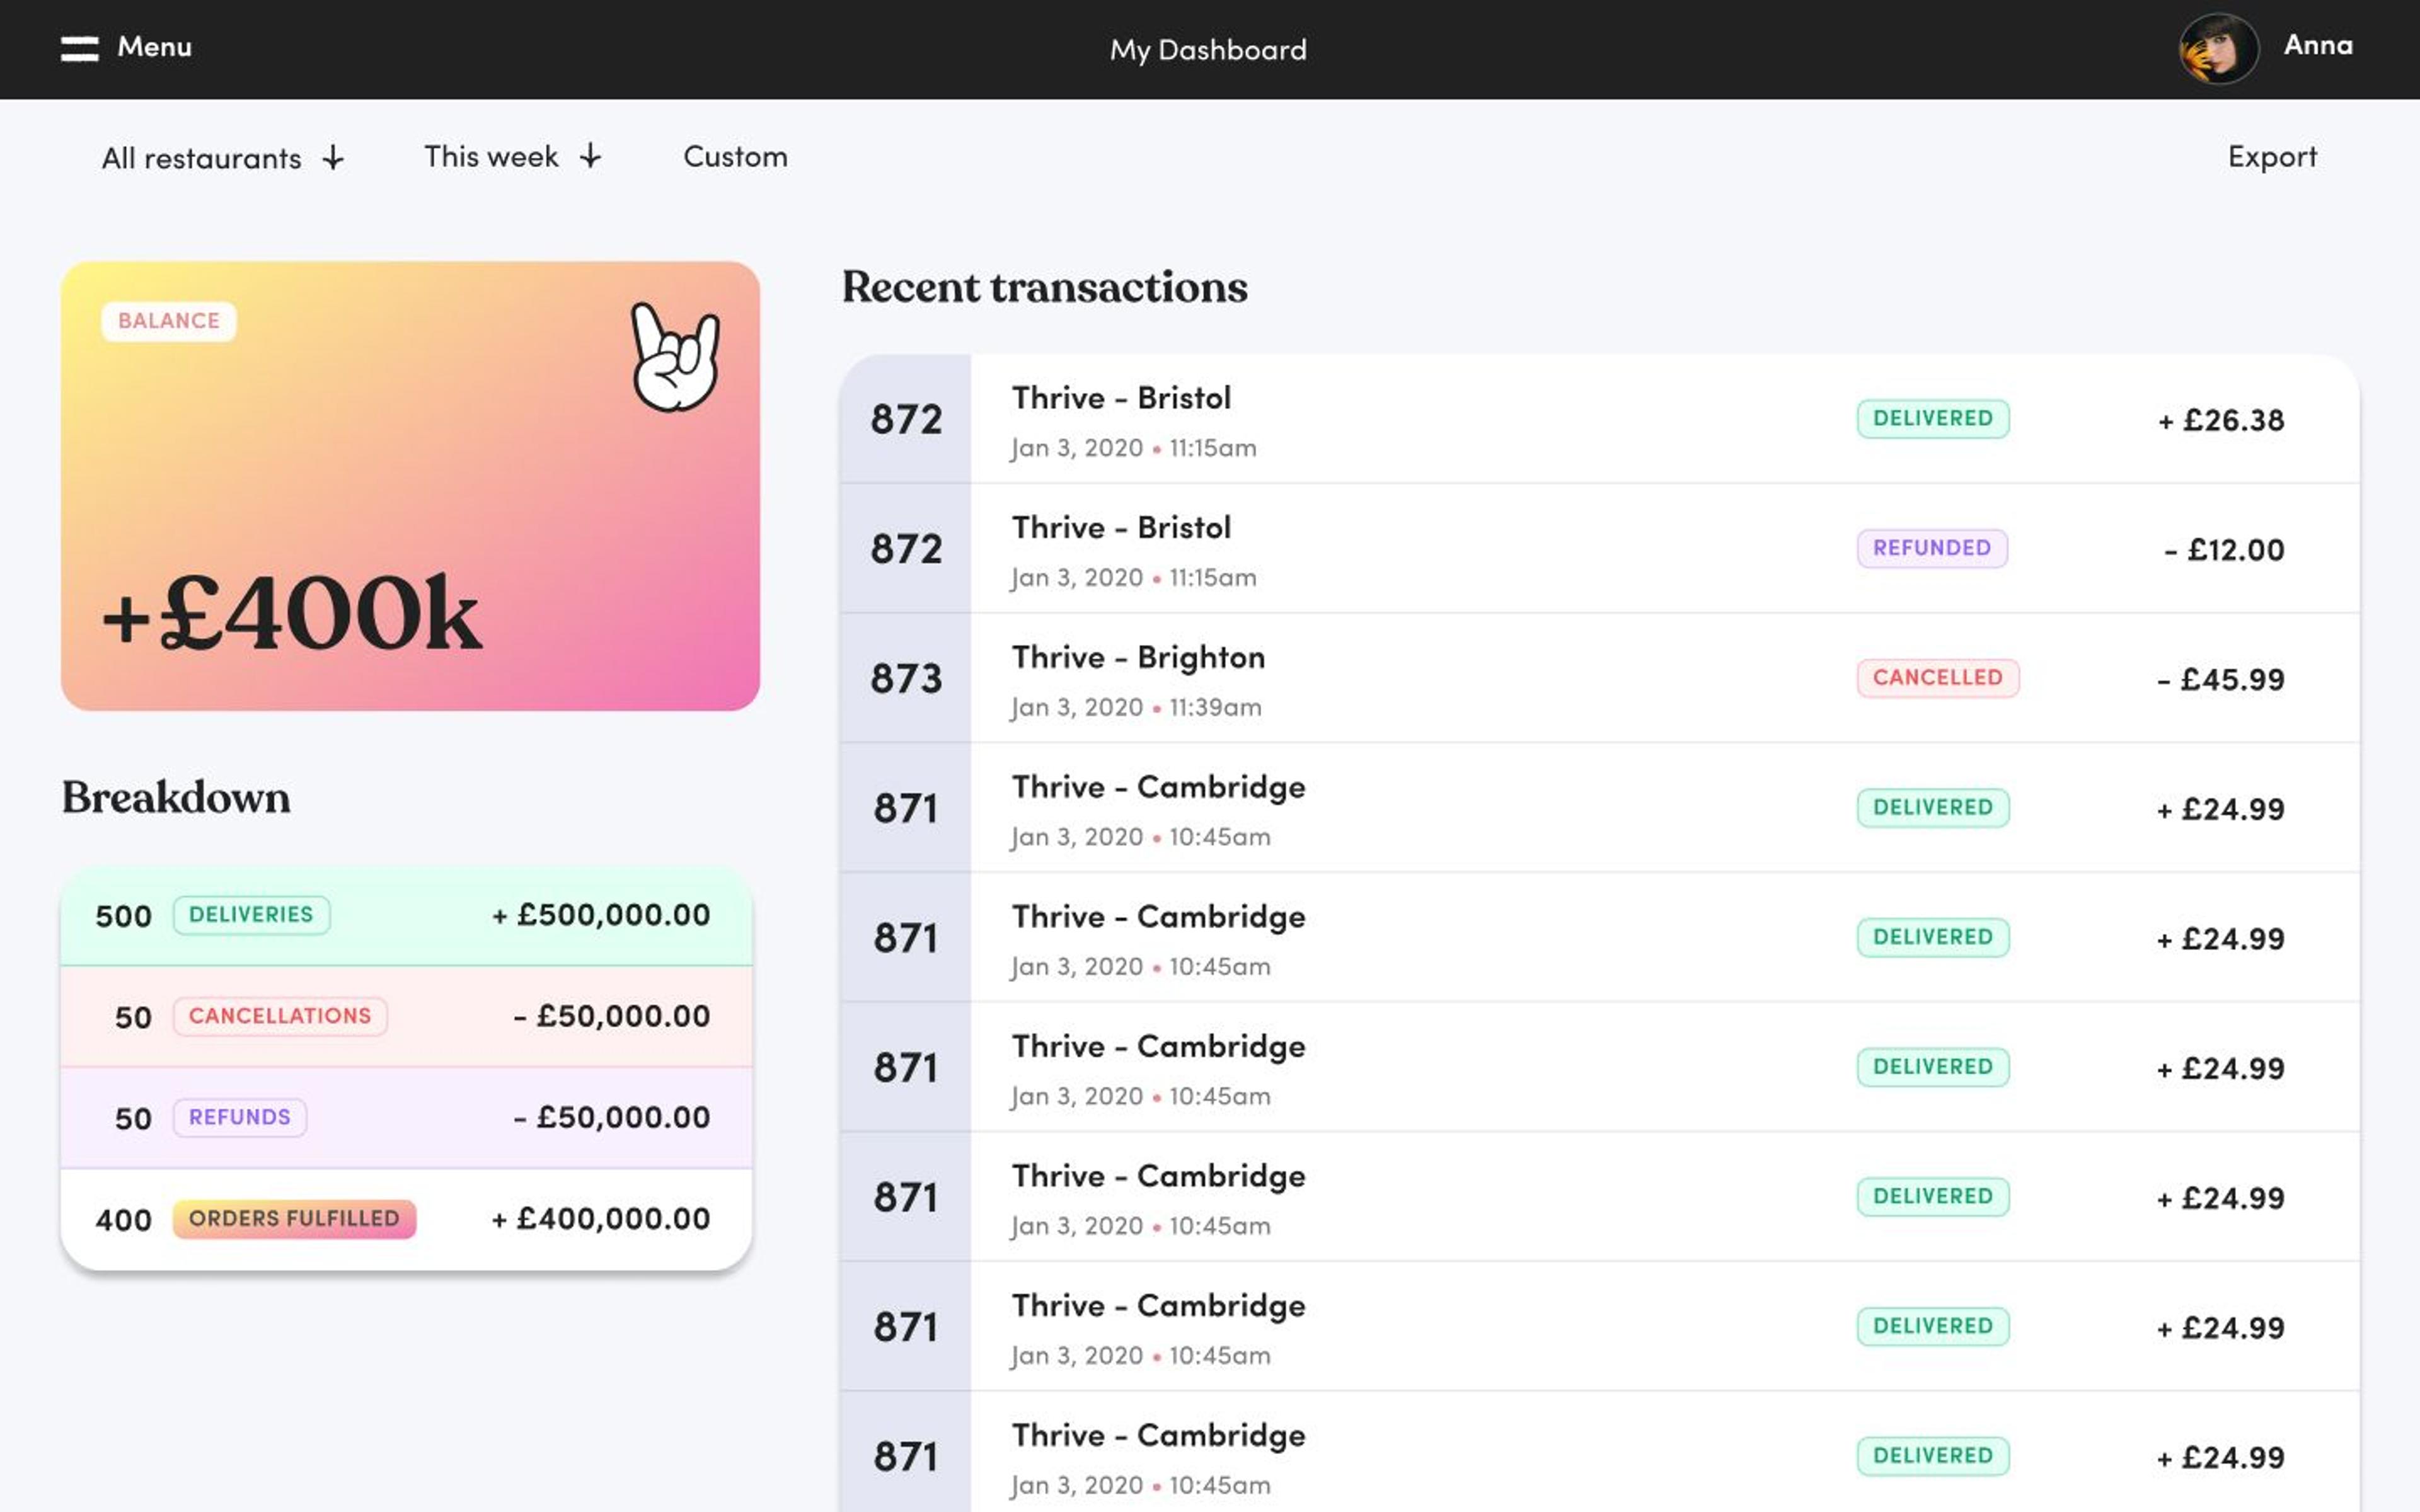
Task: Click the Orders Fulfilled gradient tag
Action: click(294, 1219)
